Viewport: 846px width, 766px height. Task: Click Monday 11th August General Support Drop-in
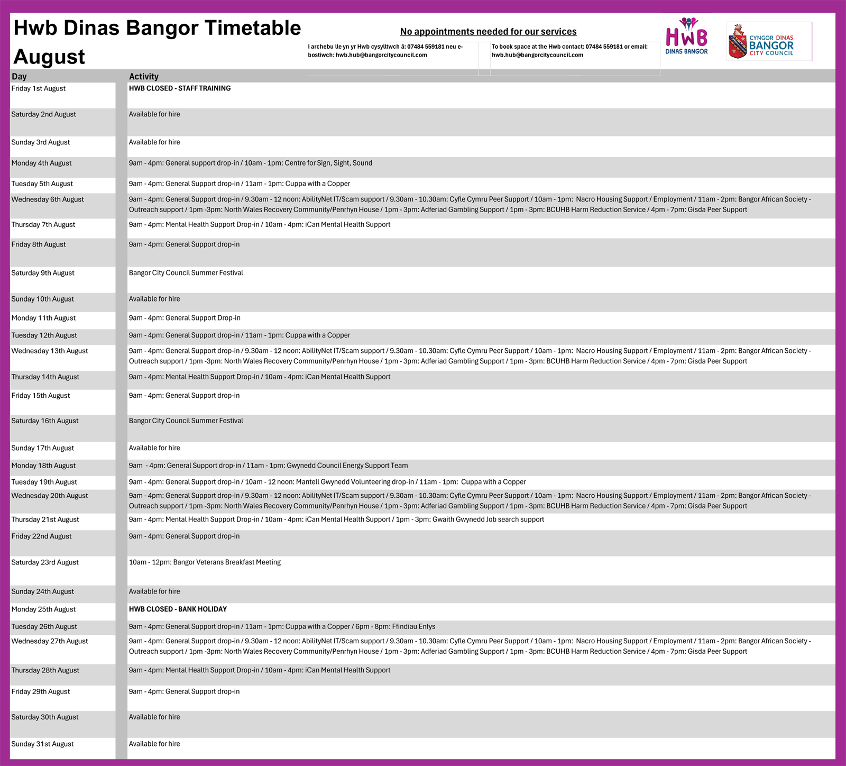click(x=185, y=318)
